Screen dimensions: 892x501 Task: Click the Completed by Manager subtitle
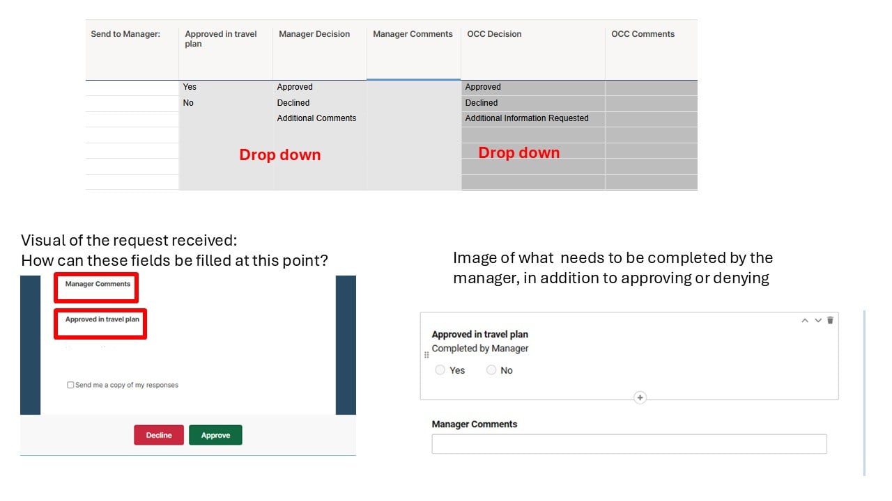[x=480, y=349]
